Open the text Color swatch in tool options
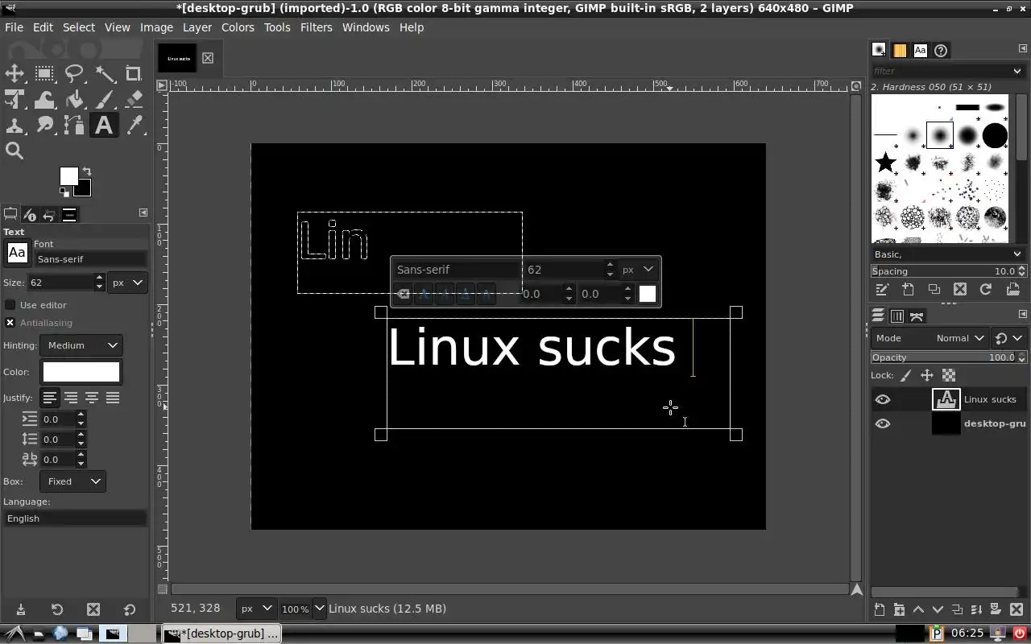Screen dimensions: 1031x644 tap(81, 372)
